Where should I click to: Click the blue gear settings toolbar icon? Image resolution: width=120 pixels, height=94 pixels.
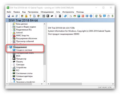coord(91,16)
